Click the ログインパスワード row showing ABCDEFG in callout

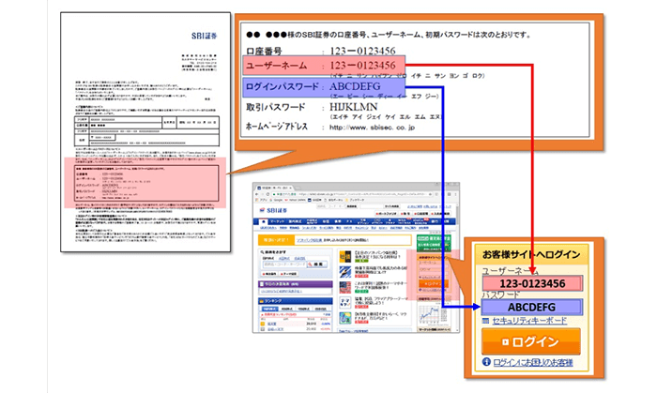pos(324,87)
